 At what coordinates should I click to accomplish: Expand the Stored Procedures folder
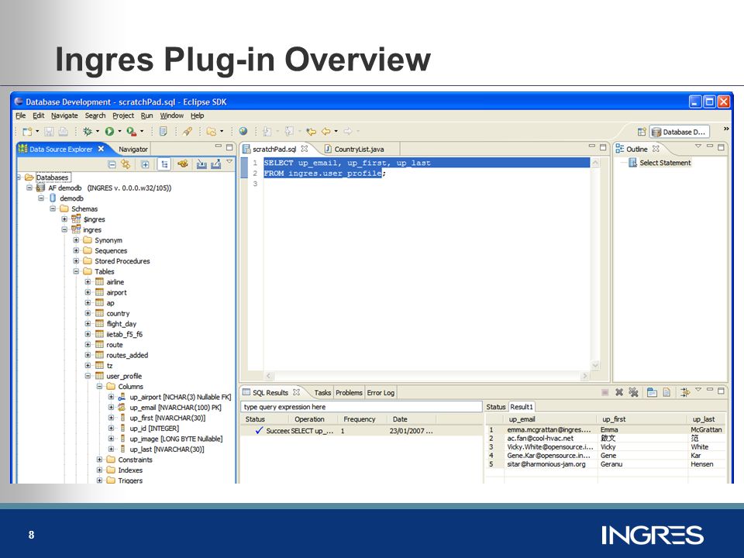pos(76,260)
